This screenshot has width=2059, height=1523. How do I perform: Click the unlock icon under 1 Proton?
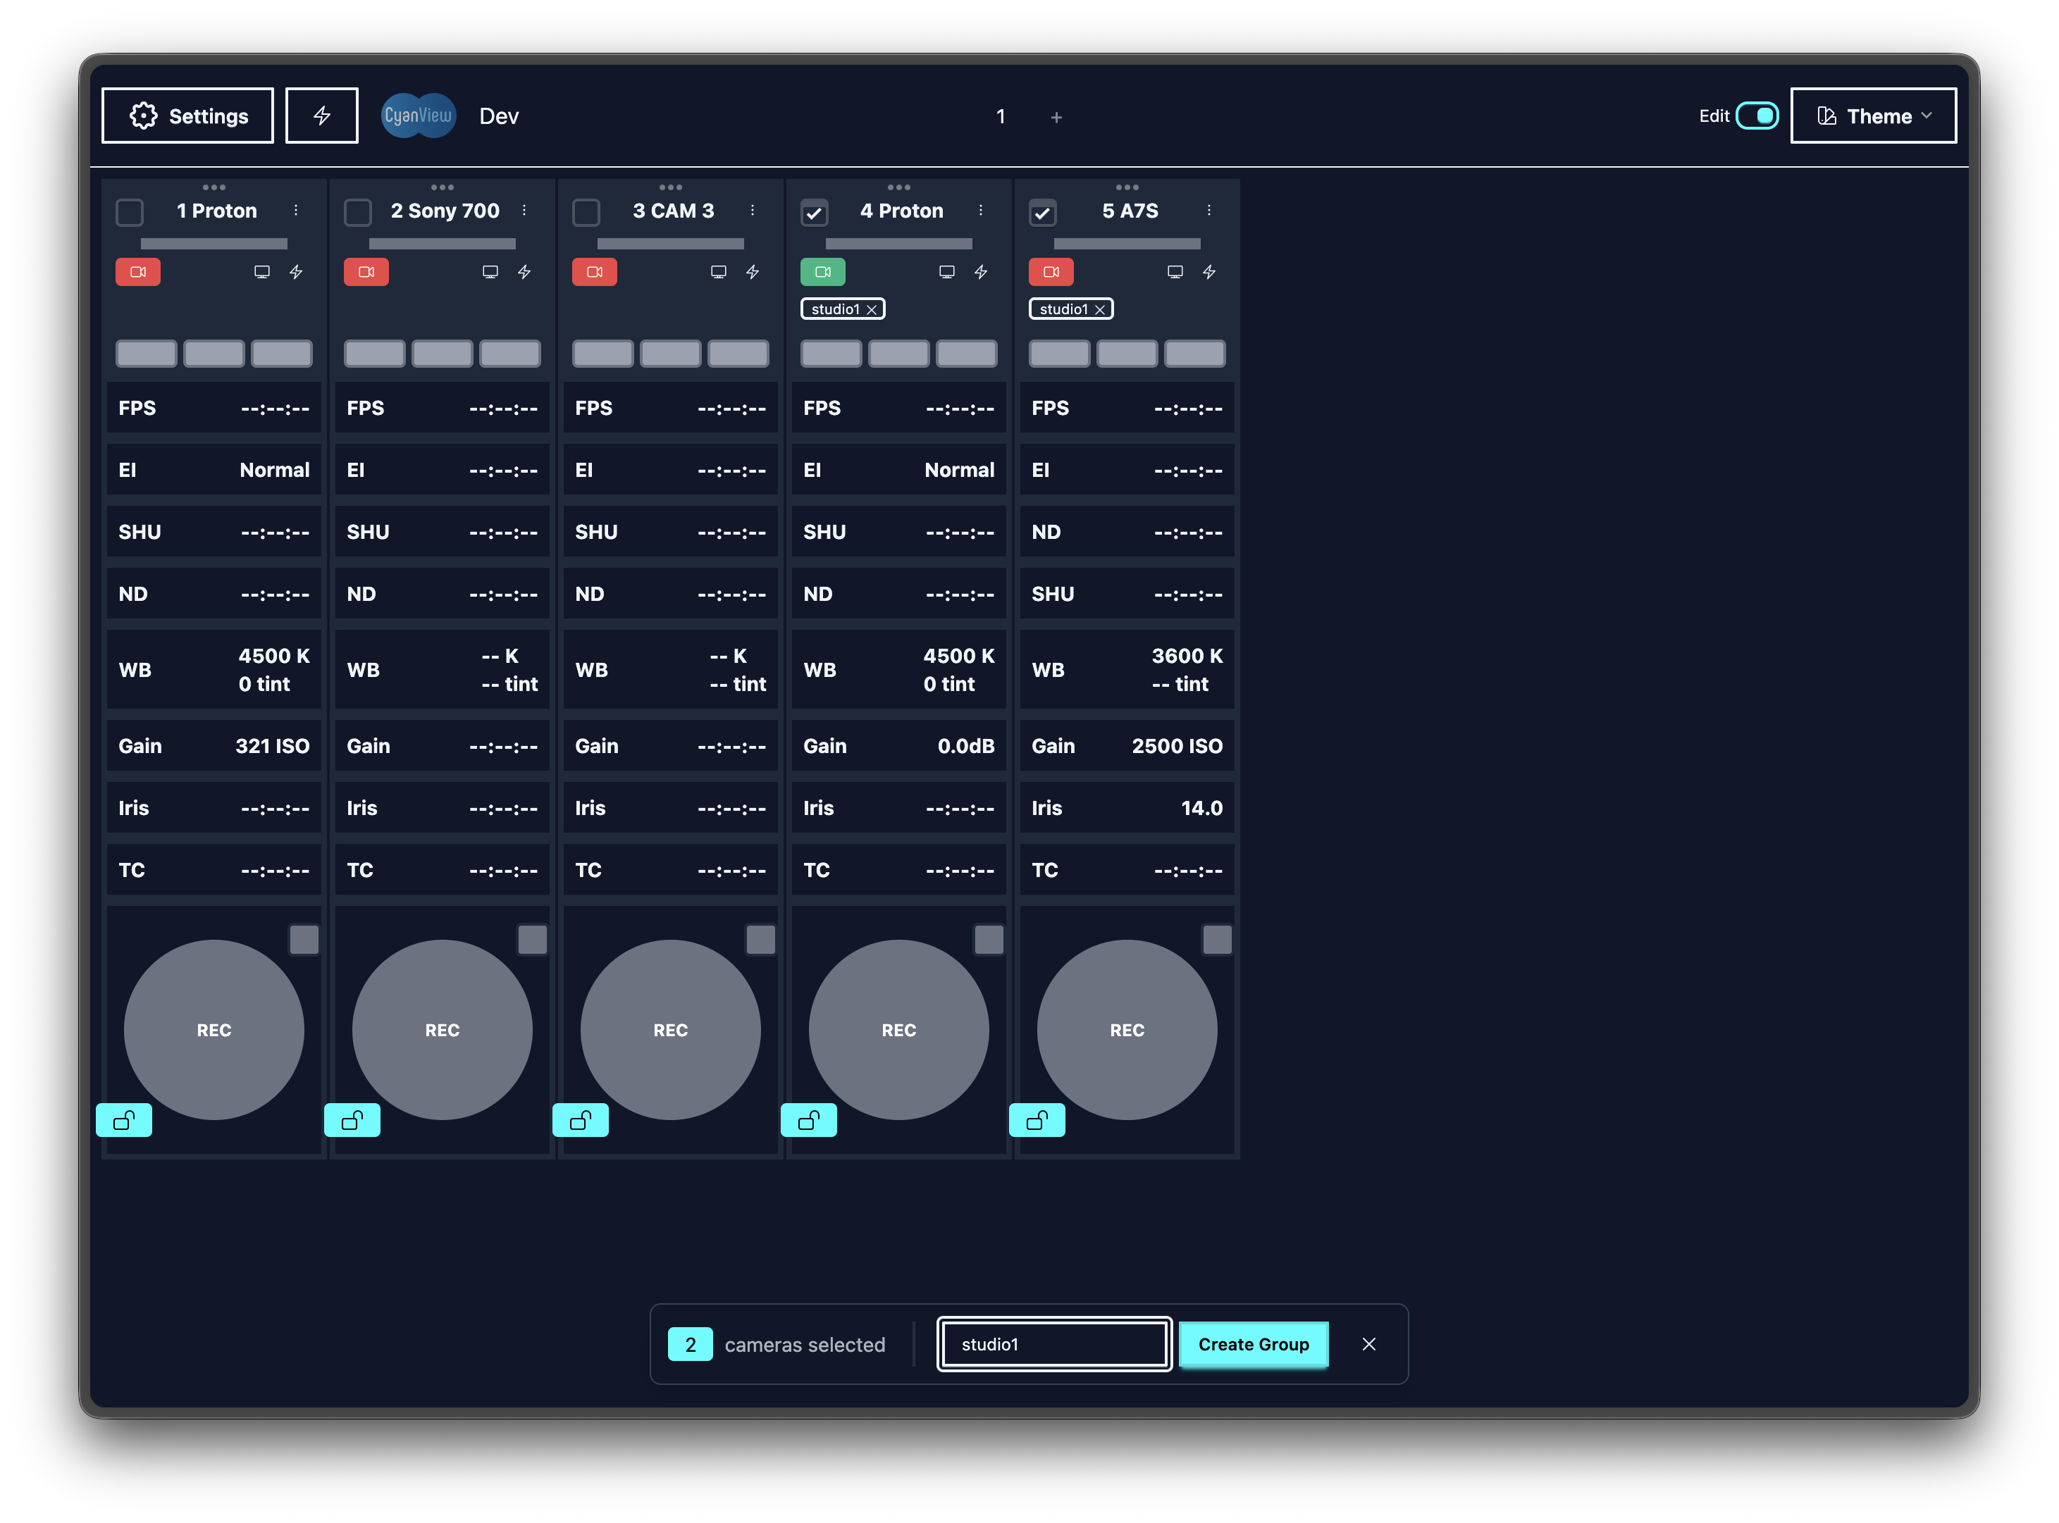(x=123, y=1120)
